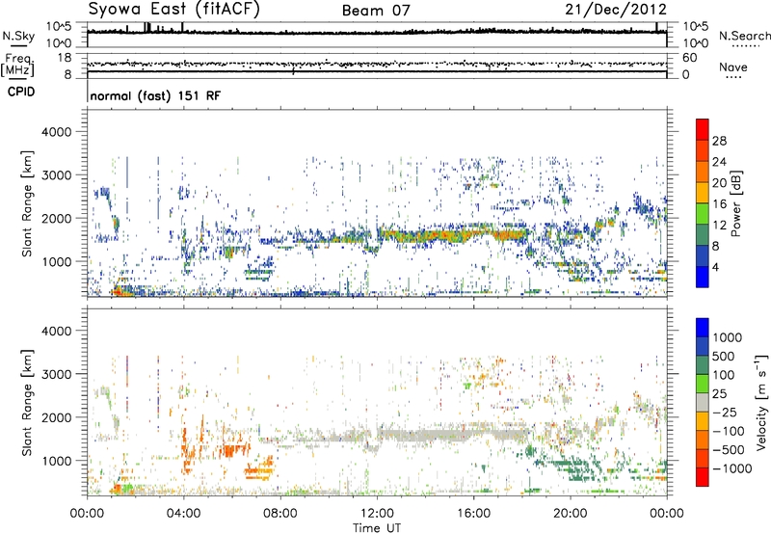The width and height of the screenshot is (771, 534).
Task: Click the '16:00' time axis tick label
Action: click(x=473, y=514)
